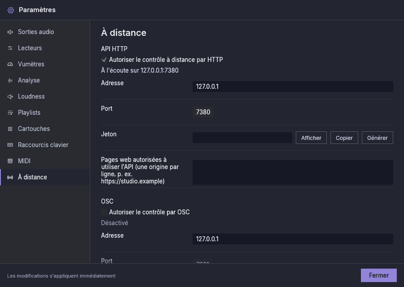Enable the OSC control checkbox
The height and width of the screenshot is (287, 404).
(104, 212)
